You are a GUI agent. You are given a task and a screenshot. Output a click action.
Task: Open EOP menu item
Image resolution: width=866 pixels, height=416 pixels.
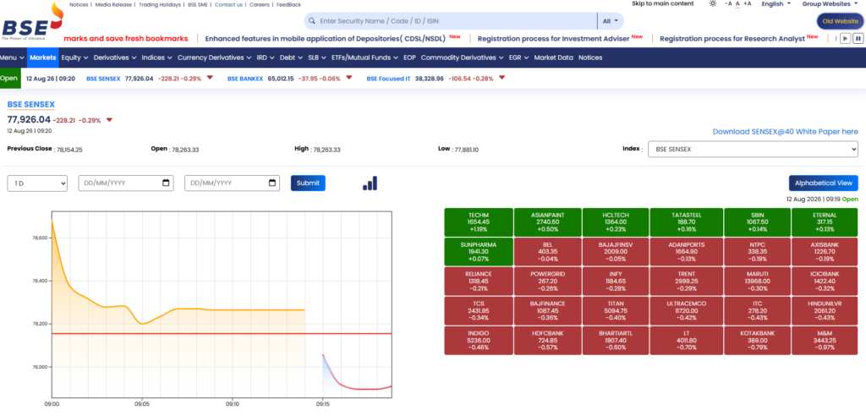click(409, 57)
